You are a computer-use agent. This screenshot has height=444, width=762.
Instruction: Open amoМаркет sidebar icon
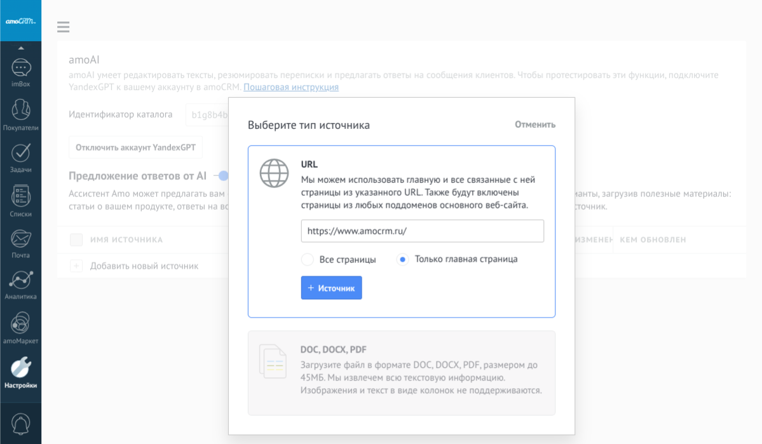[x=21, y=323]
